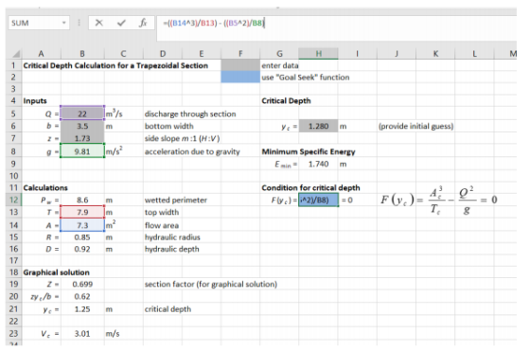Click the '(provide initial guess)' note
Screen dimensions: 530x350
tap(415, 126)
